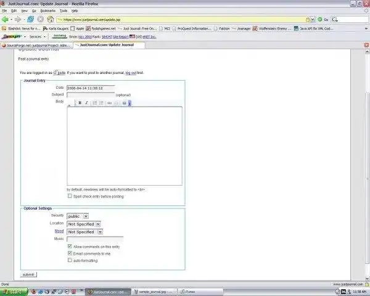370x296 pixels.
Task: Click the padlock icon in the address bar
Action: tap(308, 20)
